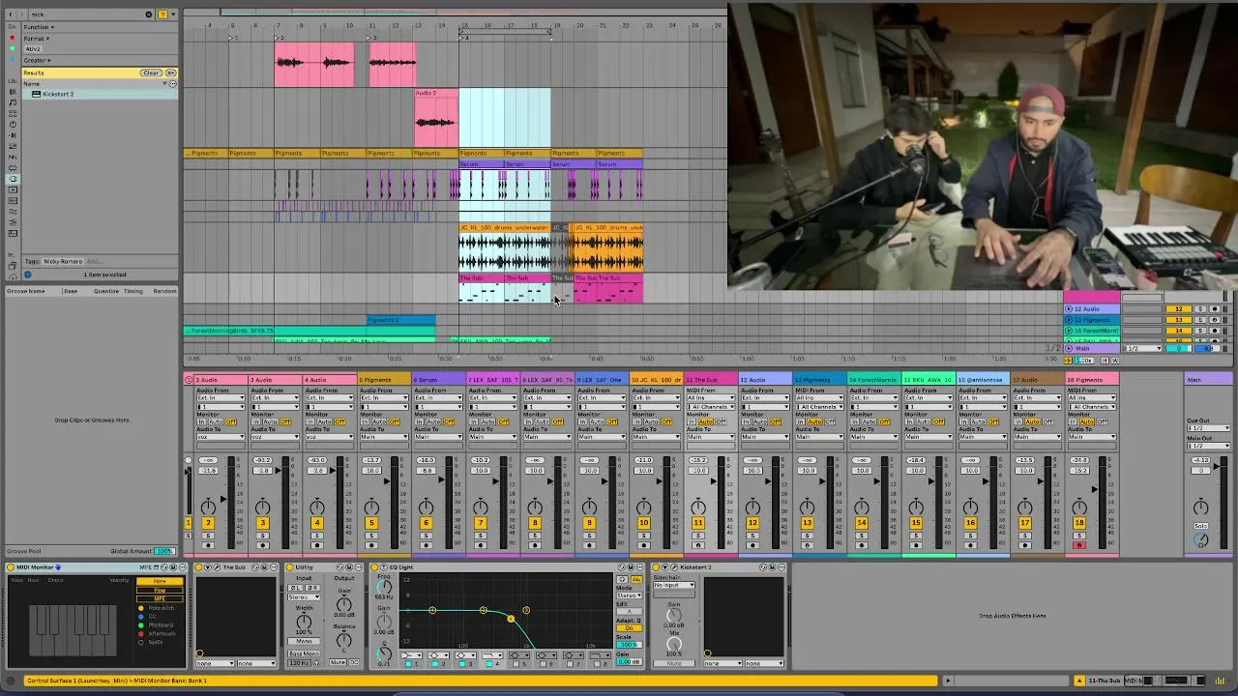The image size is (1238, 696).
Task: Set track 2 Monitor to In
Action: (x=201, y=421)
